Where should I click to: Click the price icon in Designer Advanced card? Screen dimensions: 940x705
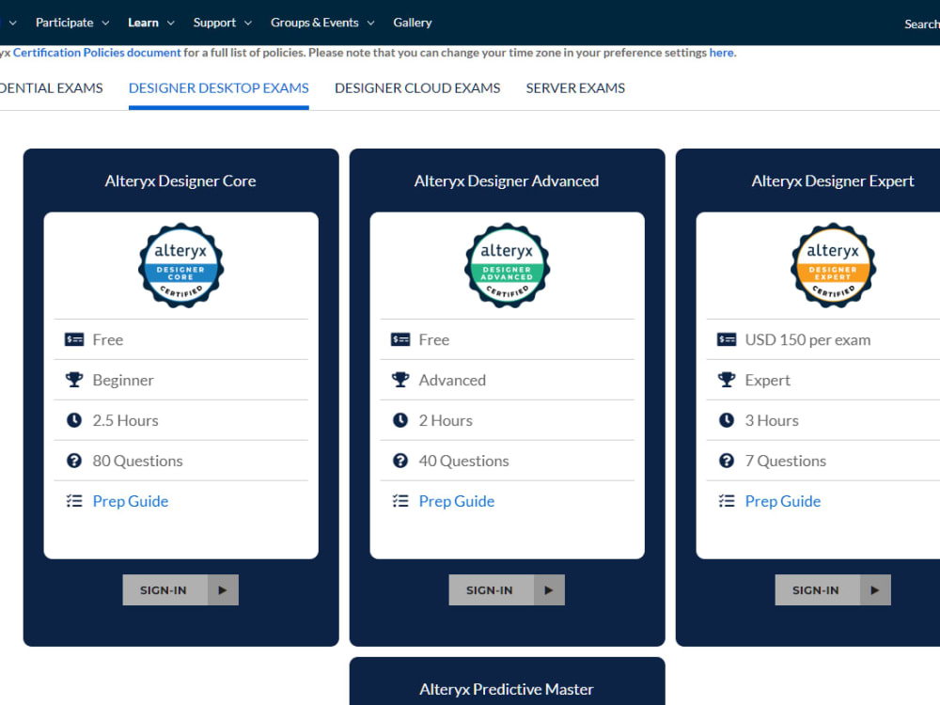pyautogui.click(x=400, y=340)
